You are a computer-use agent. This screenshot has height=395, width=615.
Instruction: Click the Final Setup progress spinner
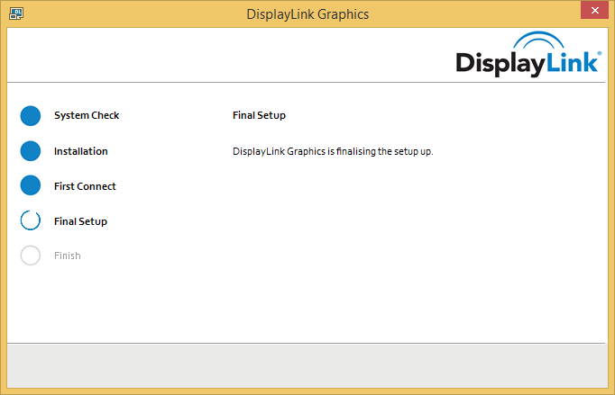[x=31, y=220]
